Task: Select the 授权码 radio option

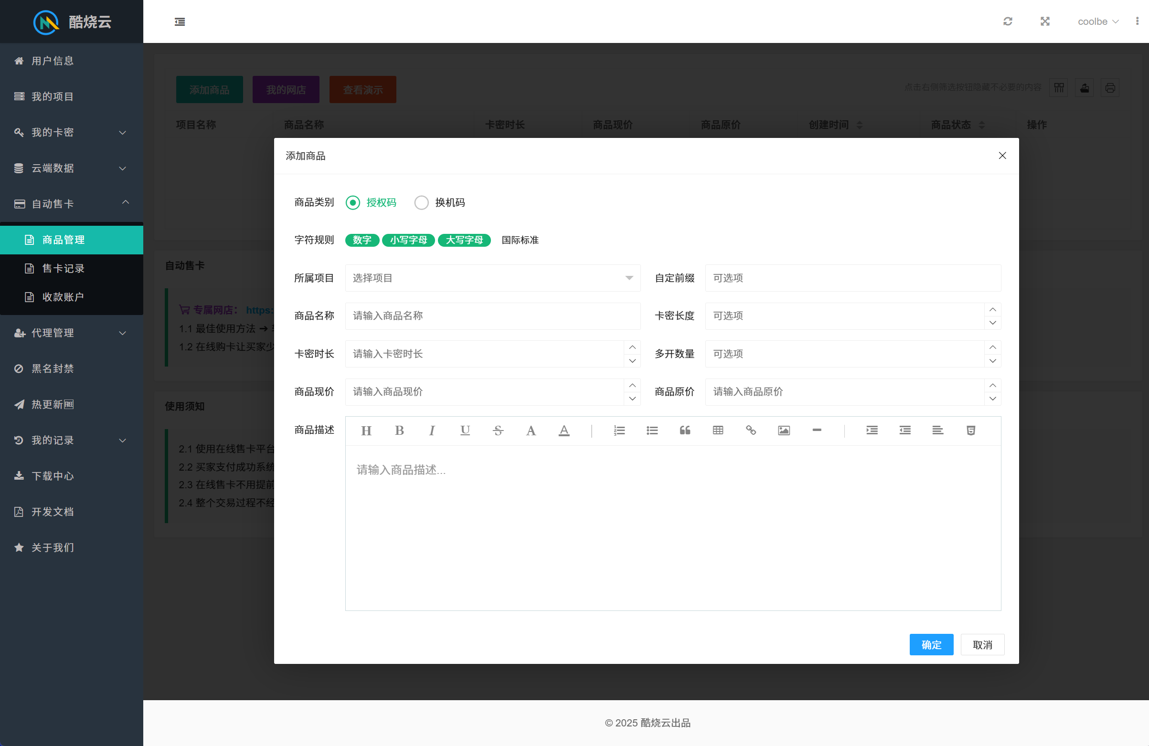Action: point(353,203)
